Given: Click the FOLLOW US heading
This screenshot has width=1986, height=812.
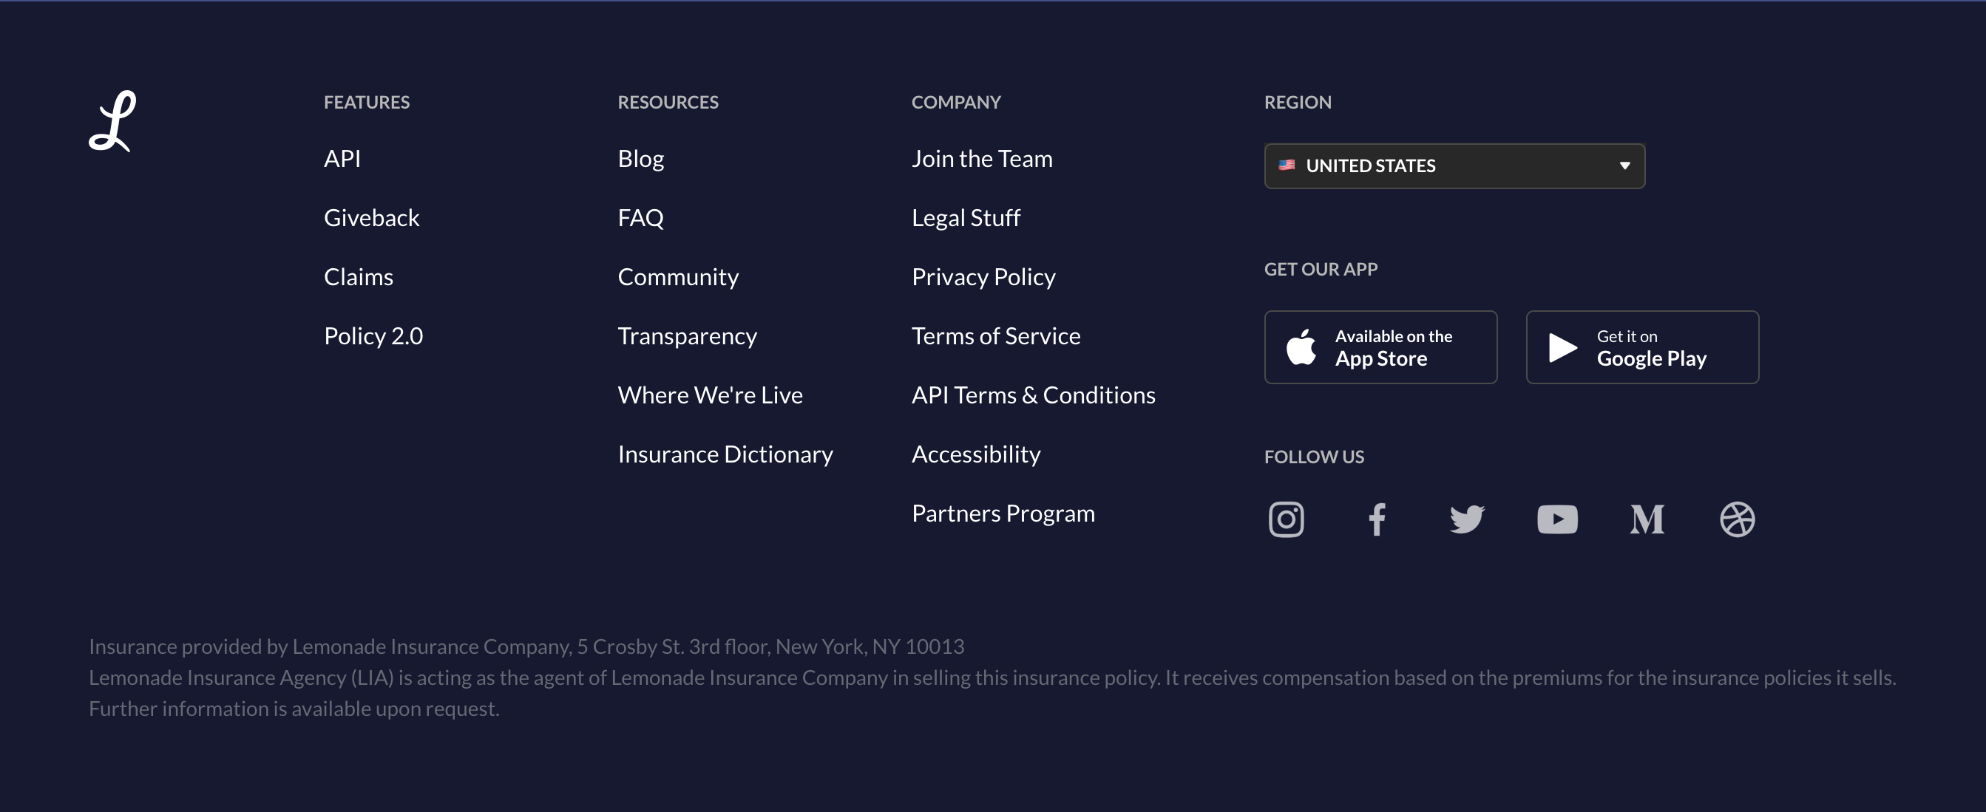Looking at the screenshot, I should click(1314, 457).
